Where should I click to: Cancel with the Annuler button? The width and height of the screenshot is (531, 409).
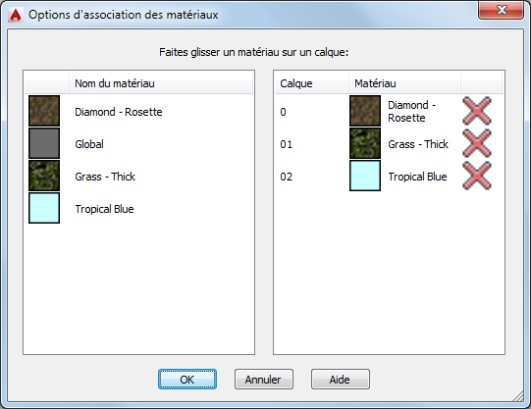pyautogui.click(x=264, y=380)
